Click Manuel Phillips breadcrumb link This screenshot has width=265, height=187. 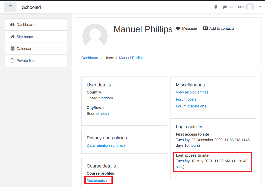point(131,58)
